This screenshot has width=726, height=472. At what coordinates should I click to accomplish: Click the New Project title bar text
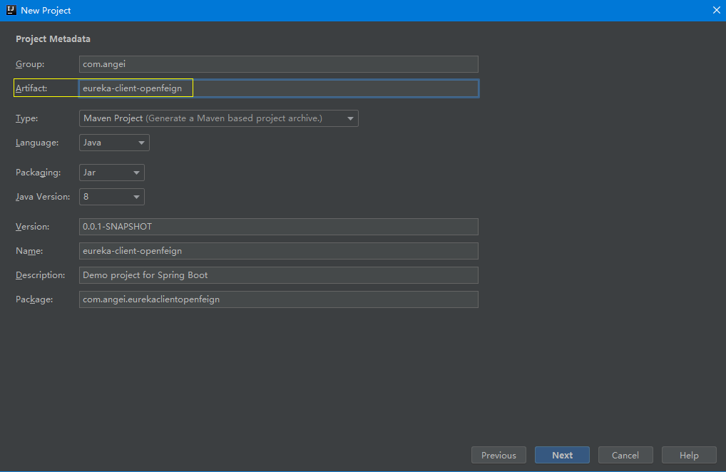pos(46,11)
